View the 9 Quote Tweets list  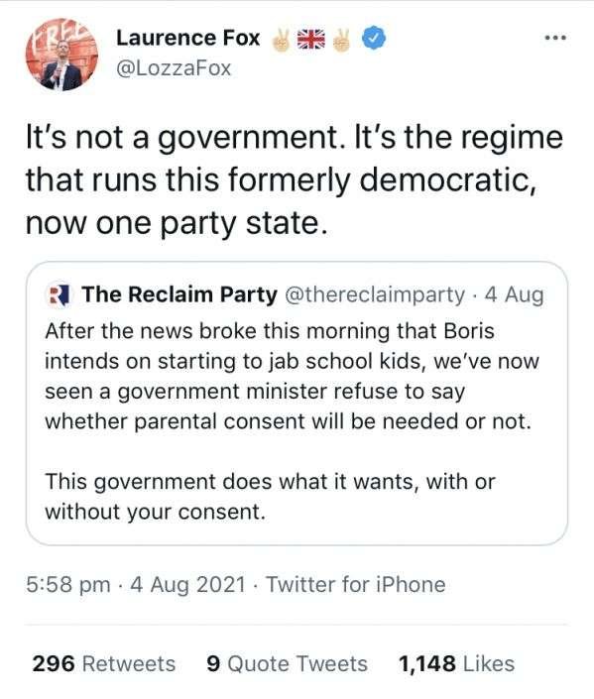click(287, 663)
